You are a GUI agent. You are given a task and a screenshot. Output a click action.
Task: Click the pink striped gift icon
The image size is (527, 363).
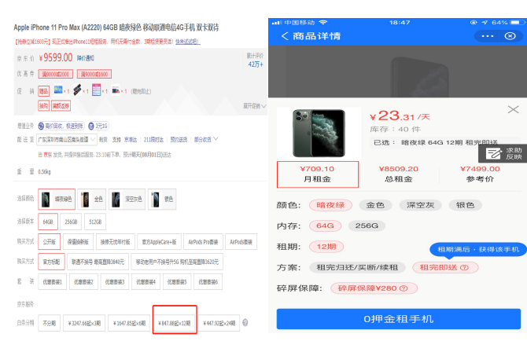pyautogui.click(x=97, y=90)
